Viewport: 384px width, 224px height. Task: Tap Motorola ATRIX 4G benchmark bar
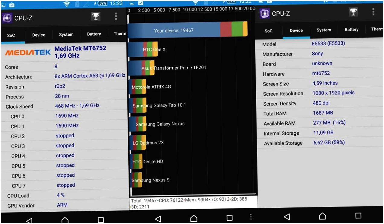pos(137,87)
